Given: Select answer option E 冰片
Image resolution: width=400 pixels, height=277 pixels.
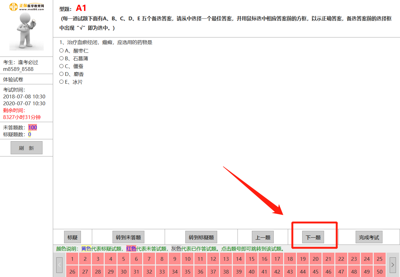Looking at the screenshot, I should pyautogui.click(x=62, y=82).
